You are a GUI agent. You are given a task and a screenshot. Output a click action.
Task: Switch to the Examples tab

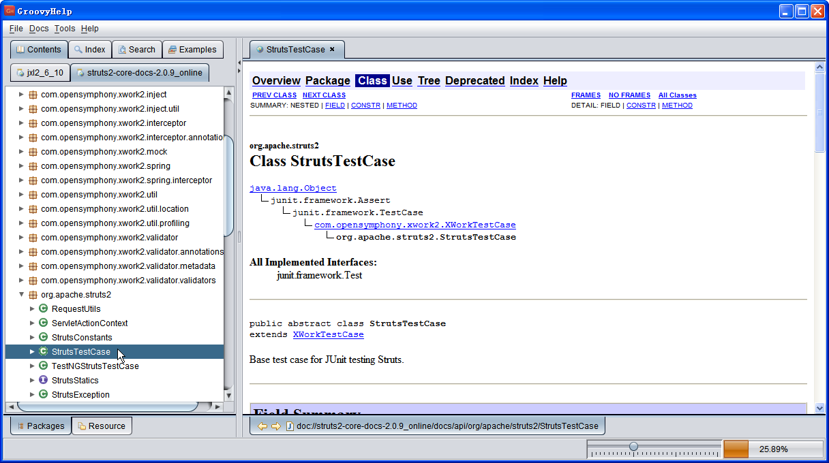point(193,50)
